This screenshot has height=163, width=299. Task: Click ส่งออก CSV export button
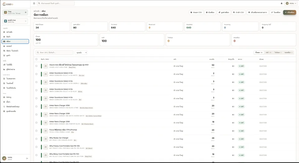pos(196,12)
